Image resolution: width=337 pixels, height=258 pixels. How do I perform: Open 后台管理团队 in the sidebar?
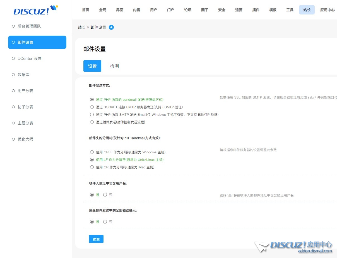pyautogui.click(x=29, y=26)
